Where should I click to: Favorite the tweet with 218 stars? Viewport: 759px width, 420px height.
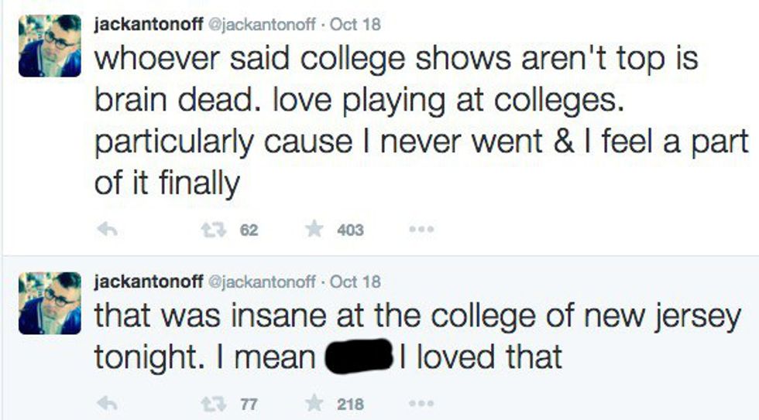point(312,403)
